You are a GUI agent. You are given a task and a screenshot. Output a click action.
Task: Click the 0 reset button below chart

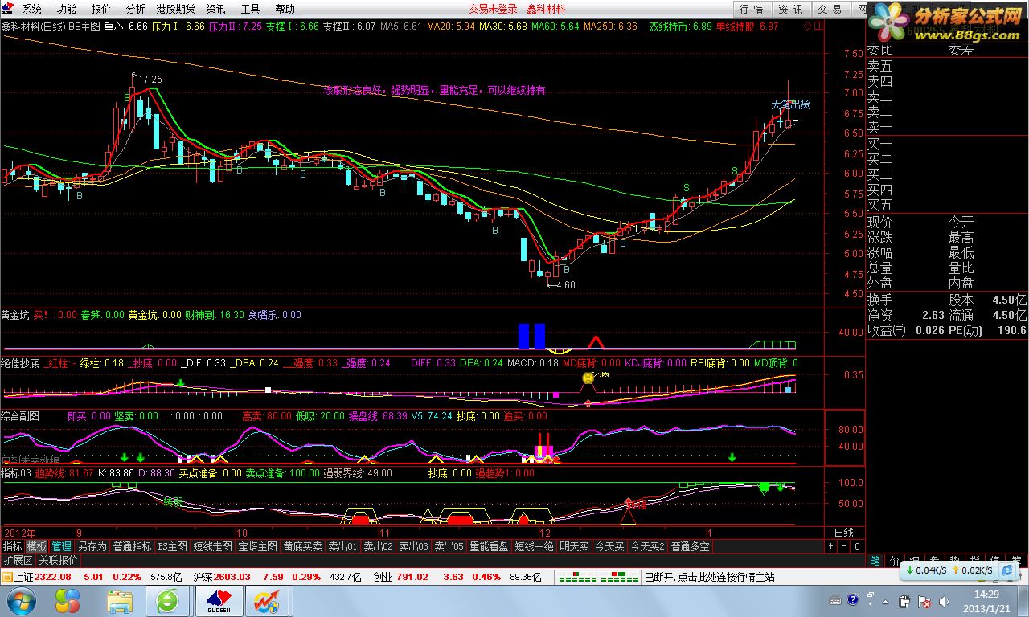[857, 546]
